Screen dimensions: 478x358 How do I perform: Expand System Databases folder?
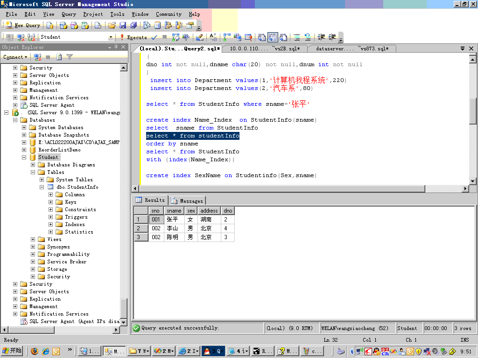pos(24,128)
